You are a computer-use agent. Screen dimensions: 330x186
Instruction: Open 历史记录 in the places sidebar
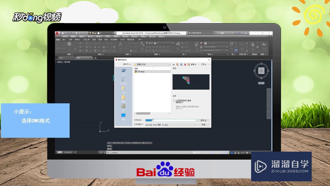123,81
